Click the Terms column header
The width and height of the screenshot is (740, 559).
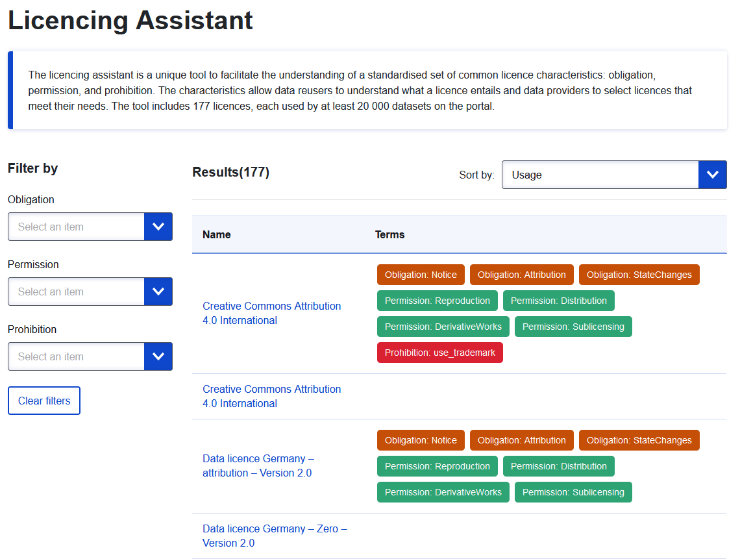[x=389, y=234]
